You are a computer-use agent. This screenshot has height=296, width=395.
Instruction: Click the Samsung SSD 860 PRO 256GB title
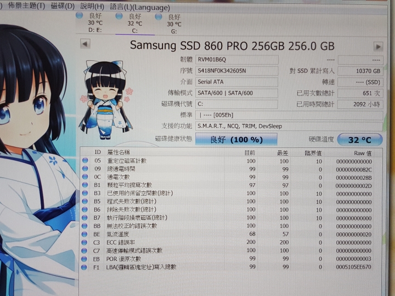pos(232,45)
